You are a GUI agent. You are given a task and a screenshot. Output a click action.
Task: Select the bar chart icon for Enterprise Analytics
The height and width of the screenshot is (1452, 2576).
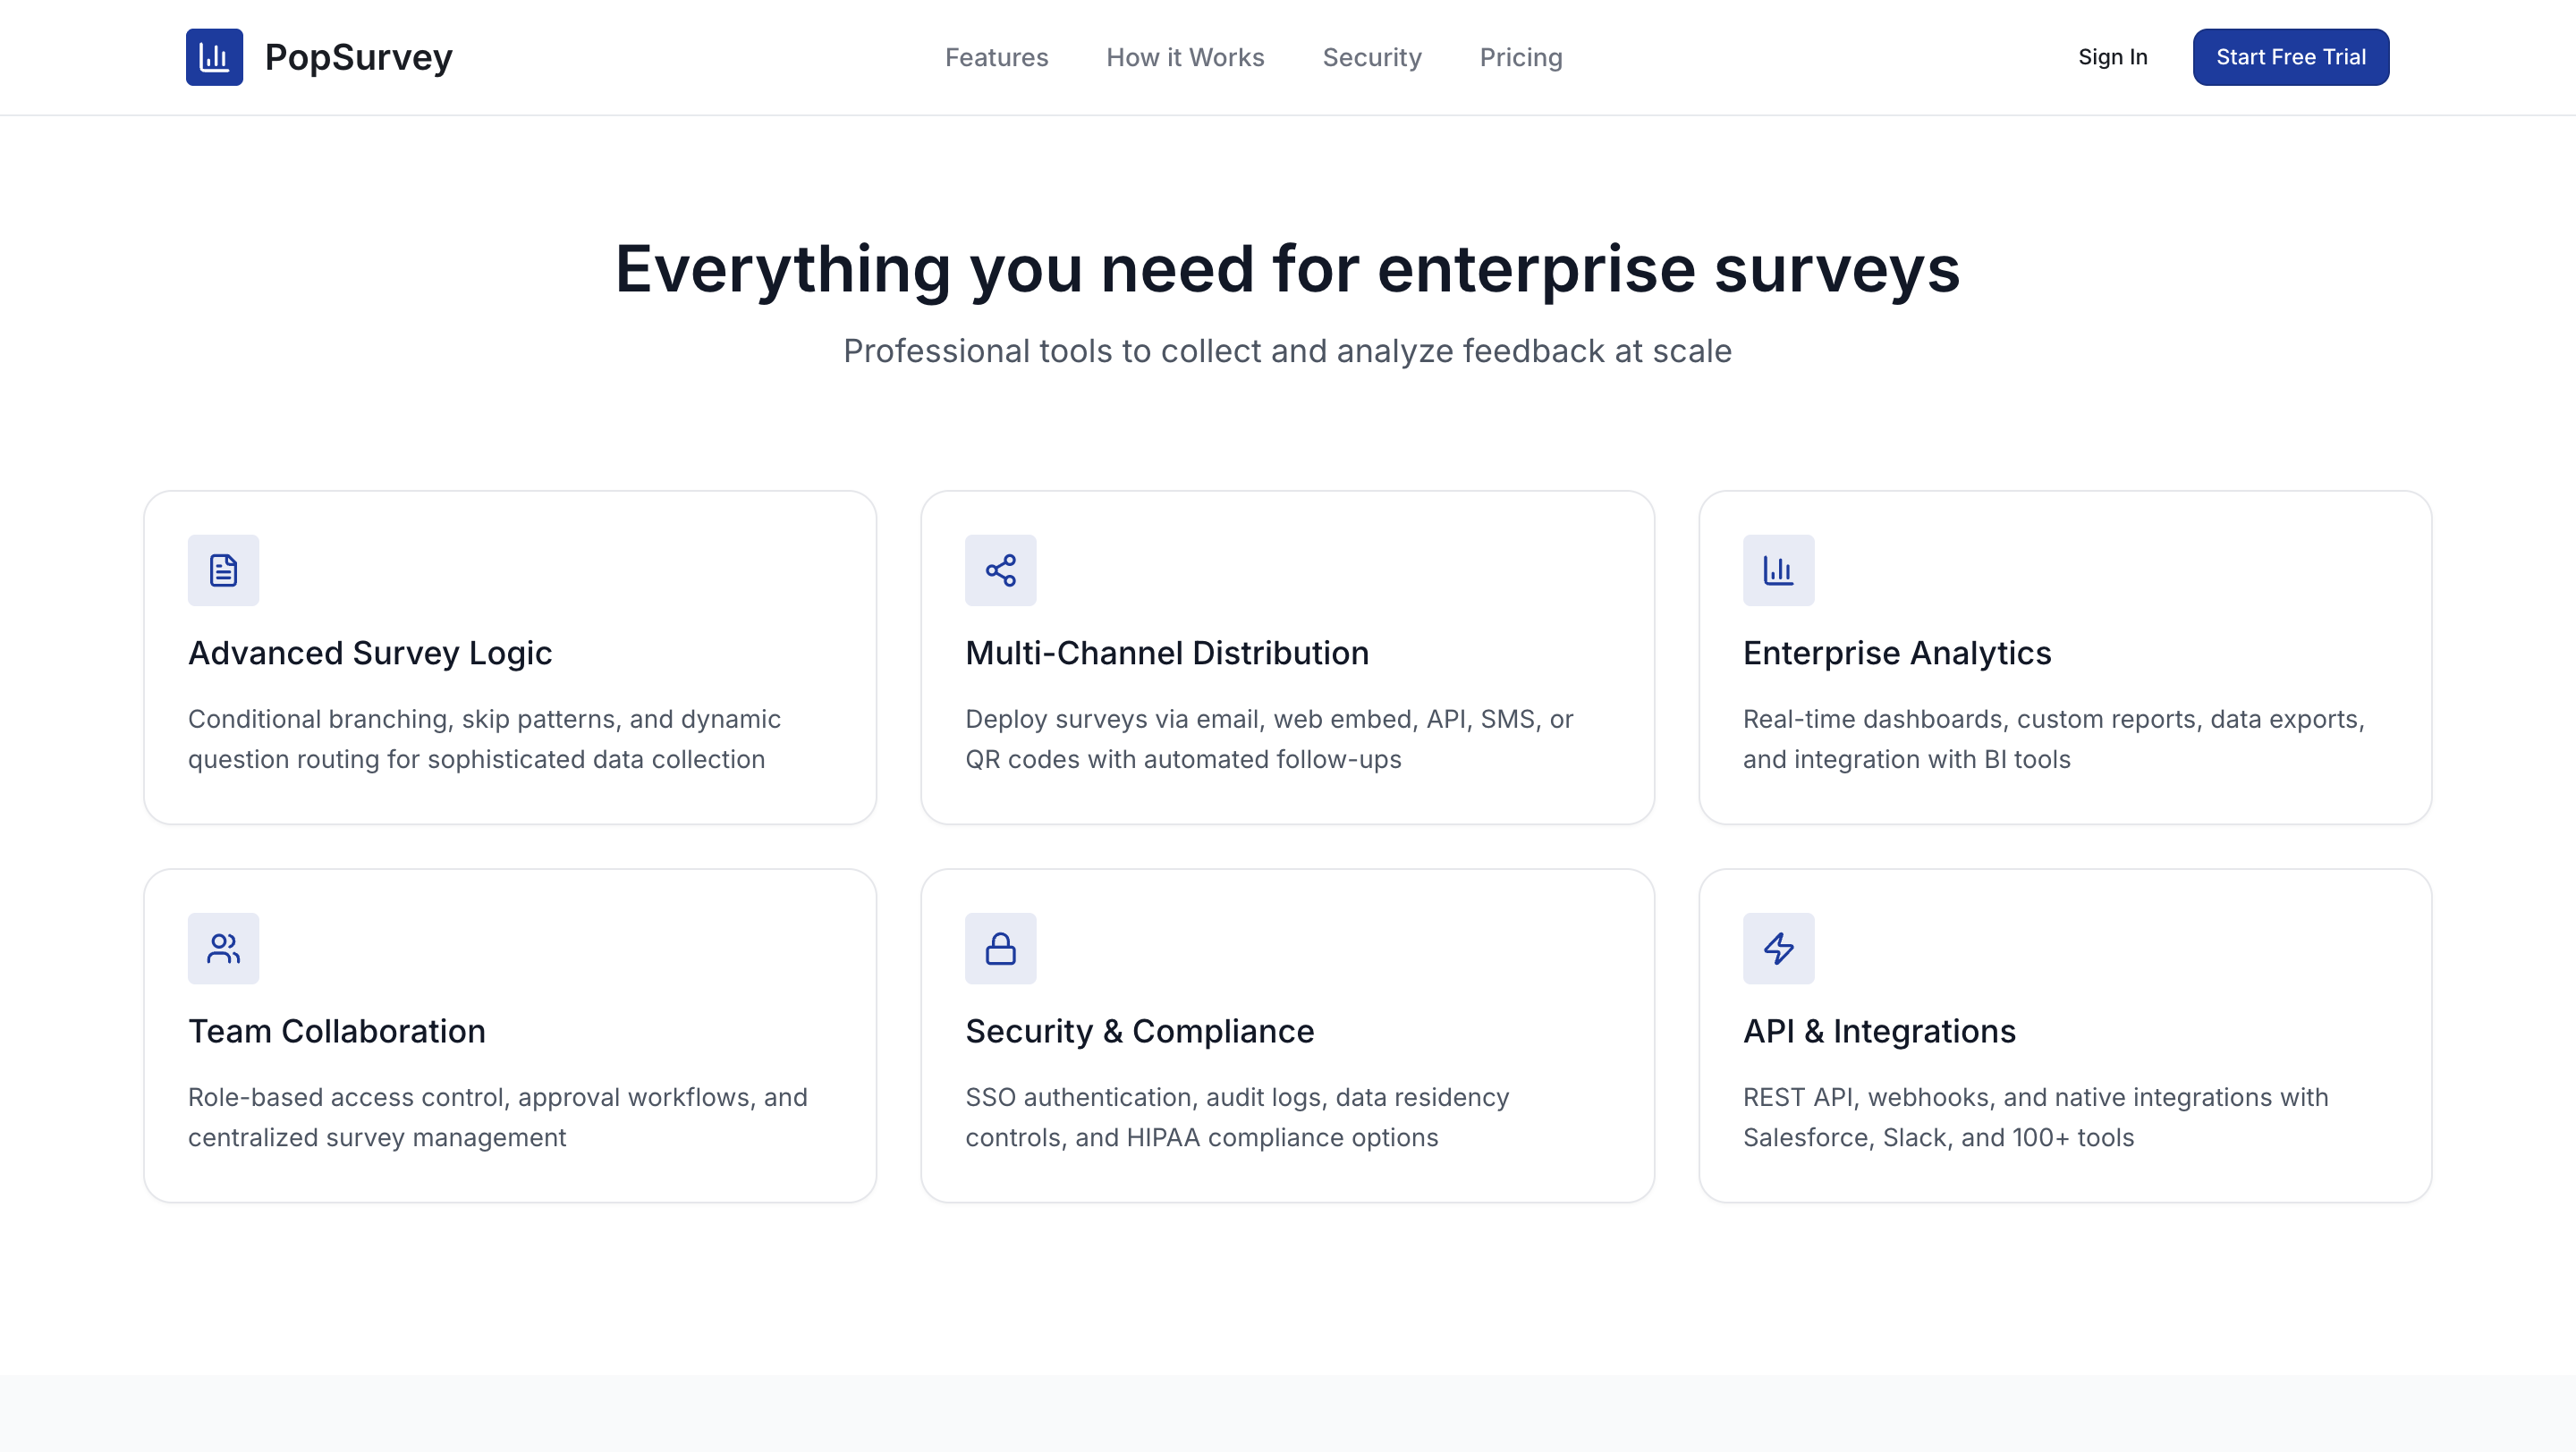(x=1778, y=570)
